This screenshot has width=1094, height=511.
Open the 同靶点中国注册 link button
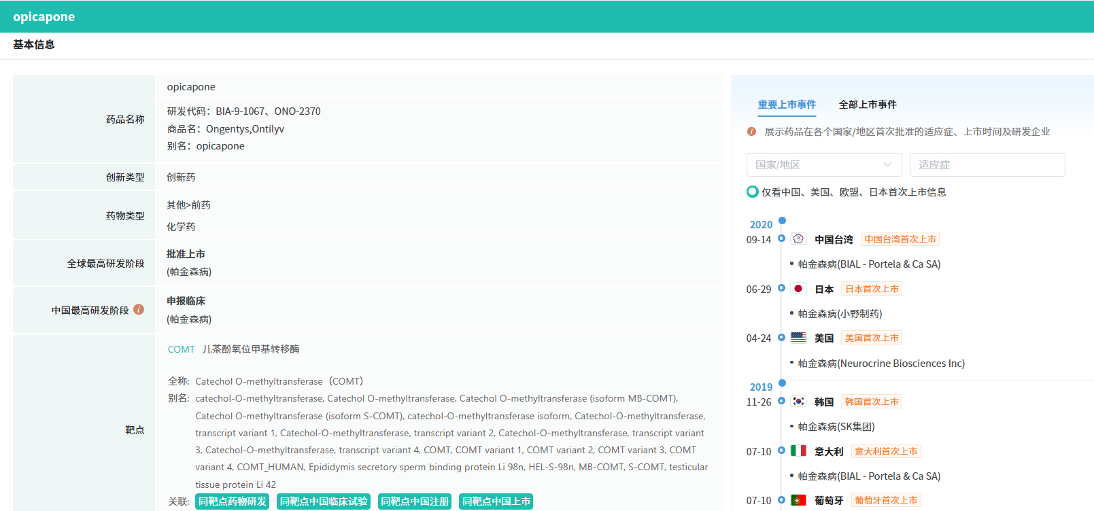tap(415, 501)
